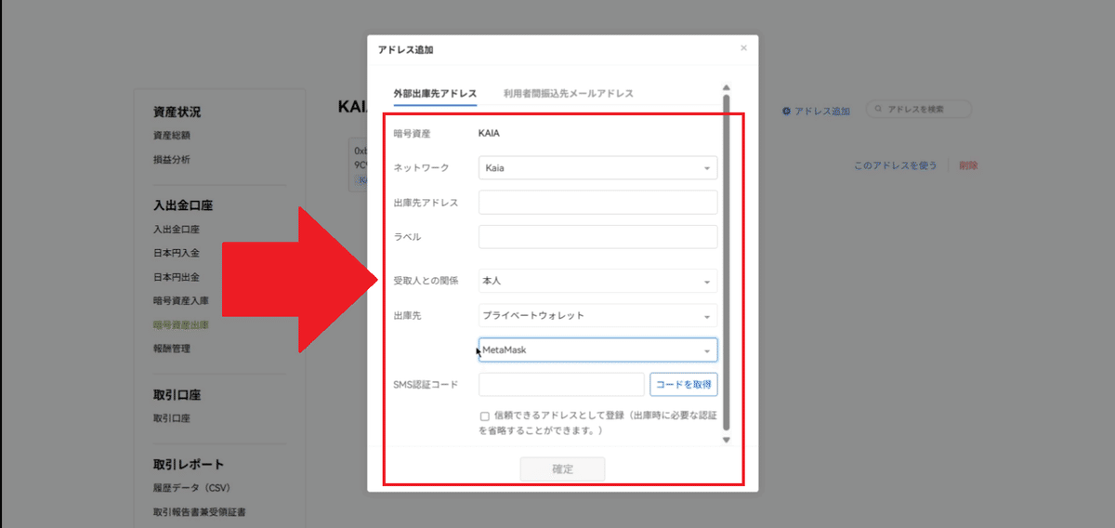Open the MetaMask wallet dropdown

(x=597, y=350)
